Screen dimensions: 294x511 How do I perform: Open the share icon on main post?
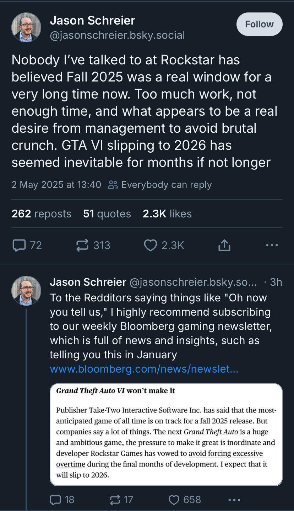[224, 245]
